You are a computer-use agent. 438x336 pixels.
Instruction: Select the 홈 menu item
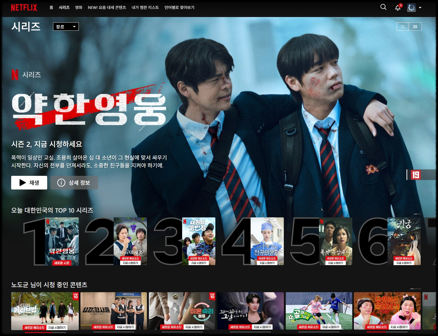(x=51, y=8)
